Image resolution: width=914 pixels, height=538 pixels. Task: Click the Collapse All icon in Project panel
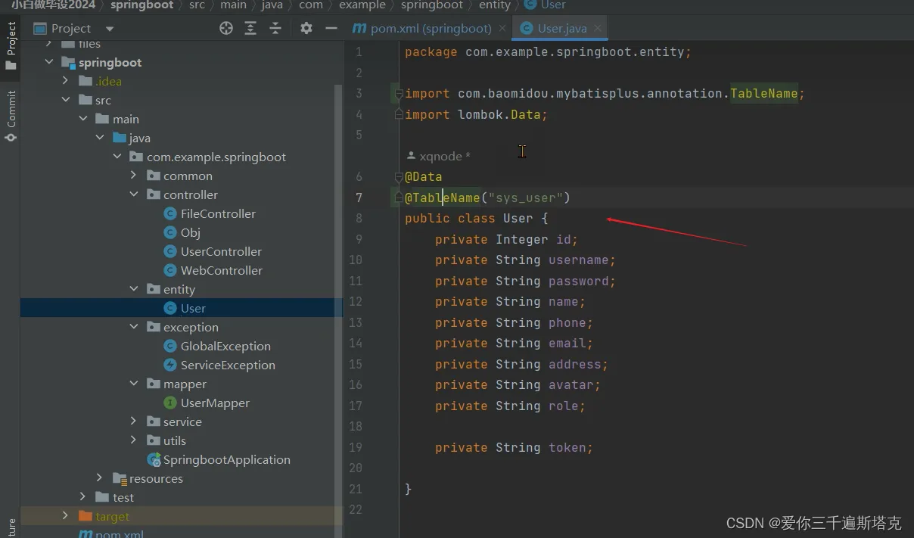pos(275,28)
